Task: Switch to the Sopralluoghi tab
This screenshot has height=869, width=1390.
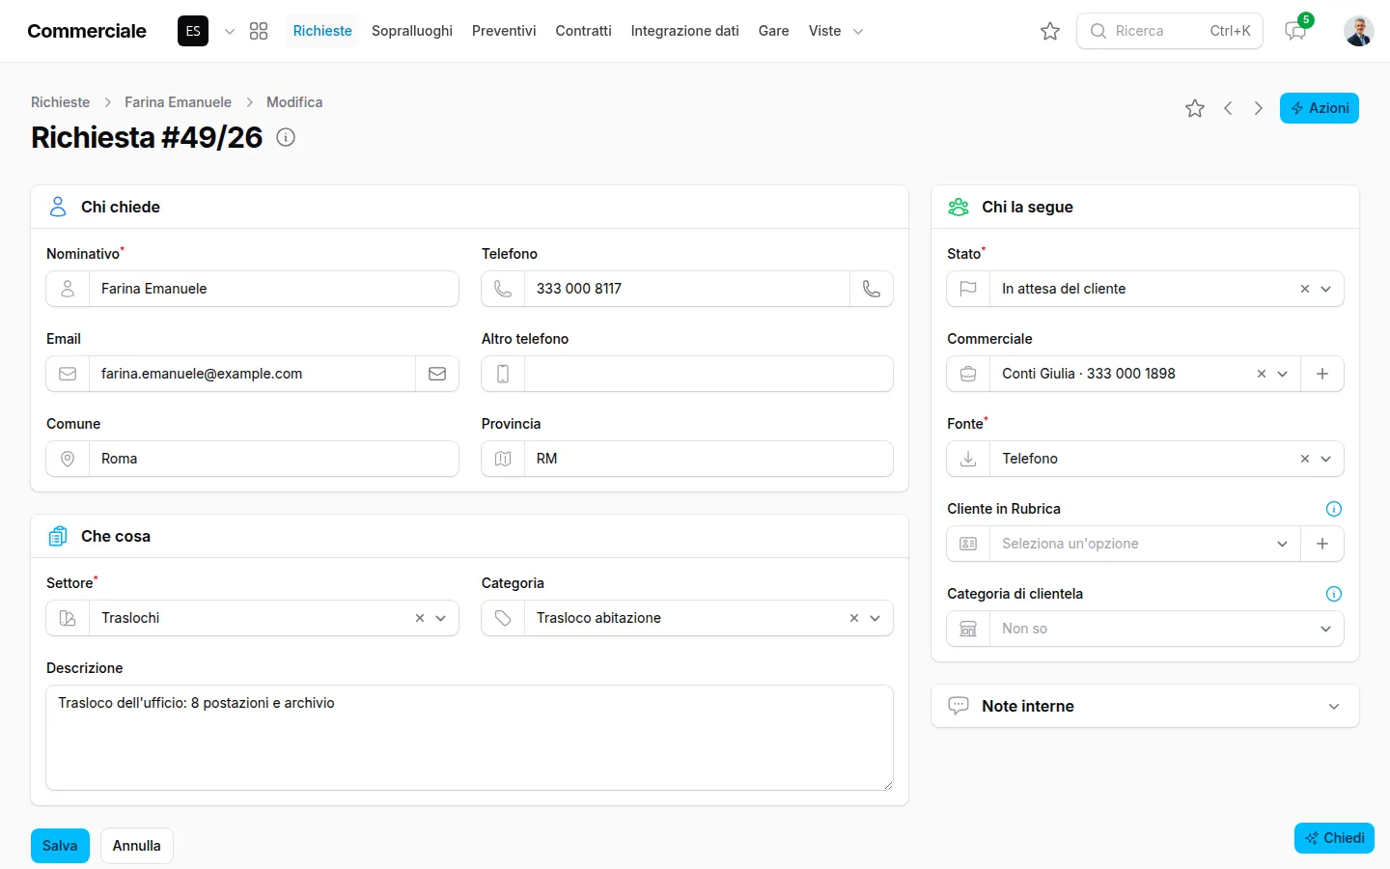Action: (x=412, y=31)
